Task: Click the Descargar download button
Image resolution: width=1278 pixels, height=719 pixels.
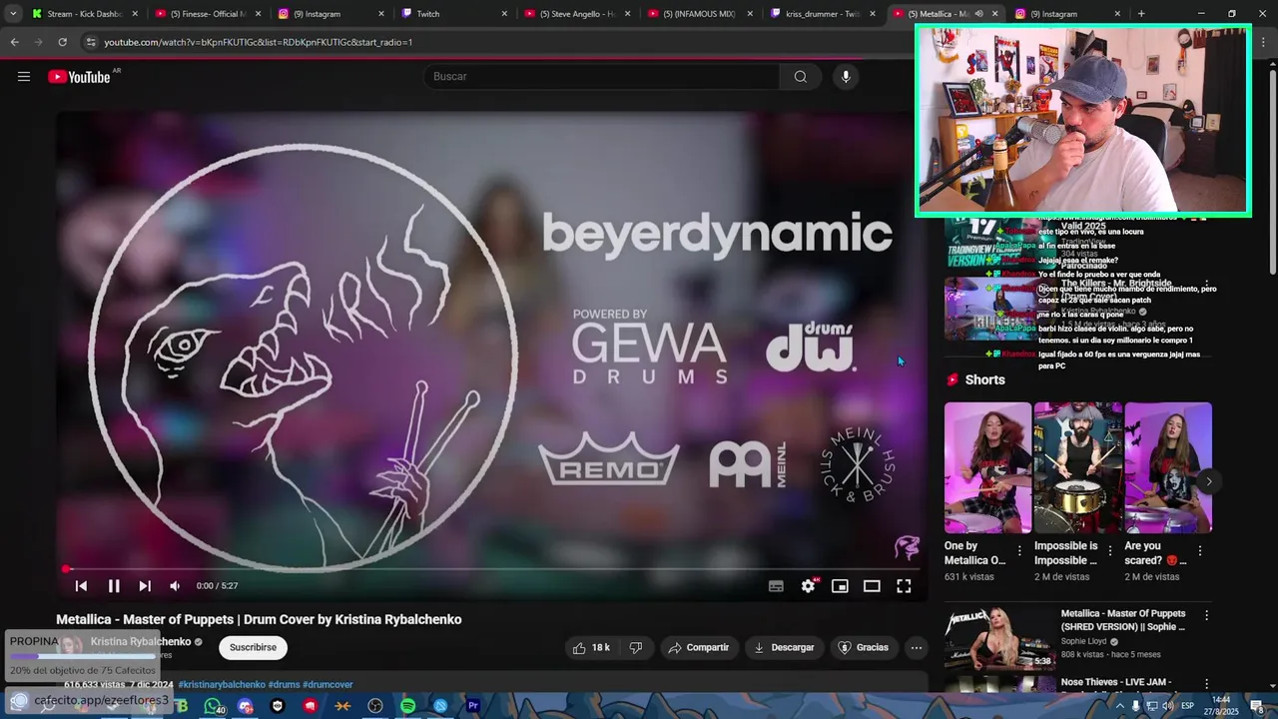Action: pos(785,648)
